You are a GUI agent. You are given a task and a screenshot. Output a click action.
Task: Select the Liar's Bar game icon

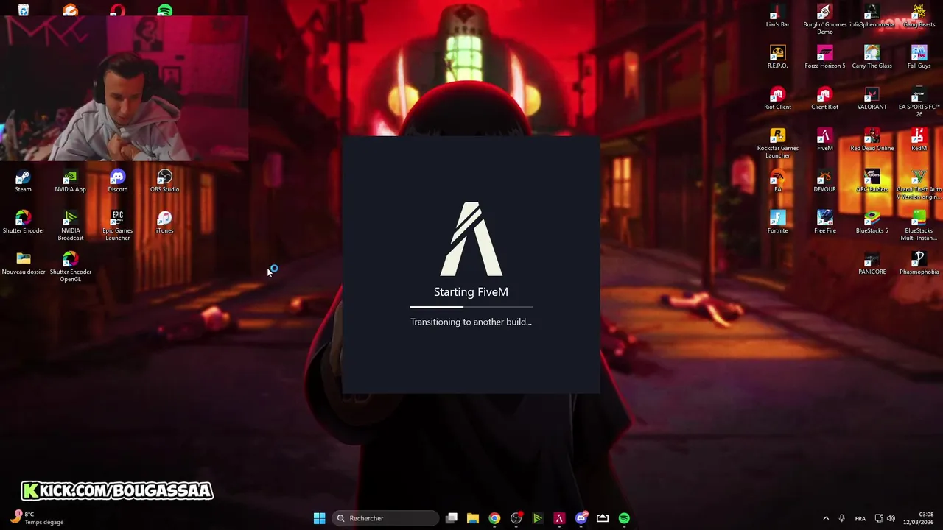point(777,16)
